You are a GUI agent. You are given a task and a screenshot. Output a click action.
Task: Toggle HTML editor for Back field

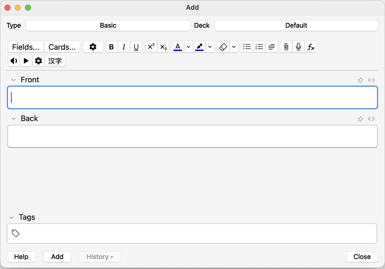click(372, 118)
